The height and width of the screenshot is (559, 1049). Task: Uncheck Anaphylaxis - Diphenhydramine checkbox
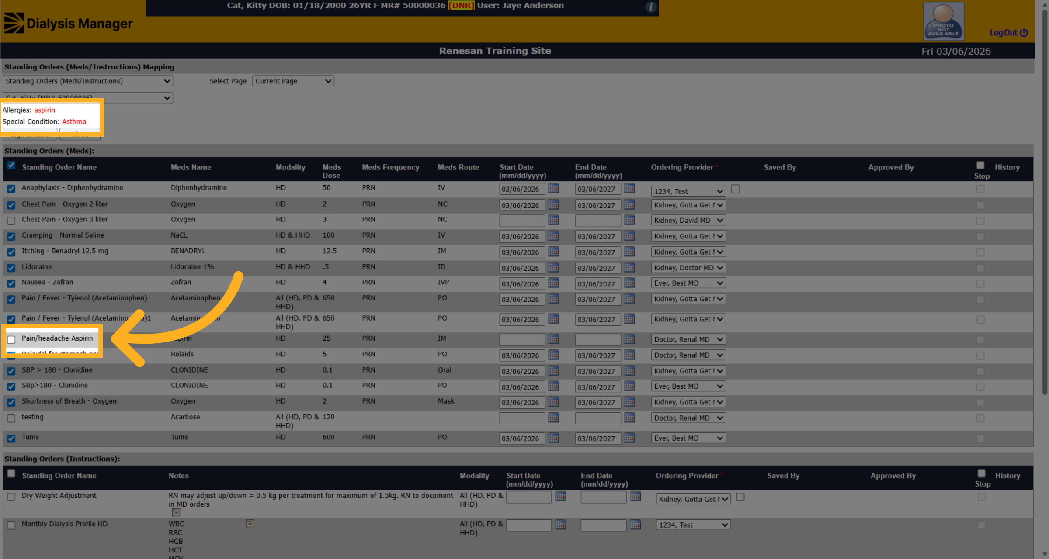11,189
